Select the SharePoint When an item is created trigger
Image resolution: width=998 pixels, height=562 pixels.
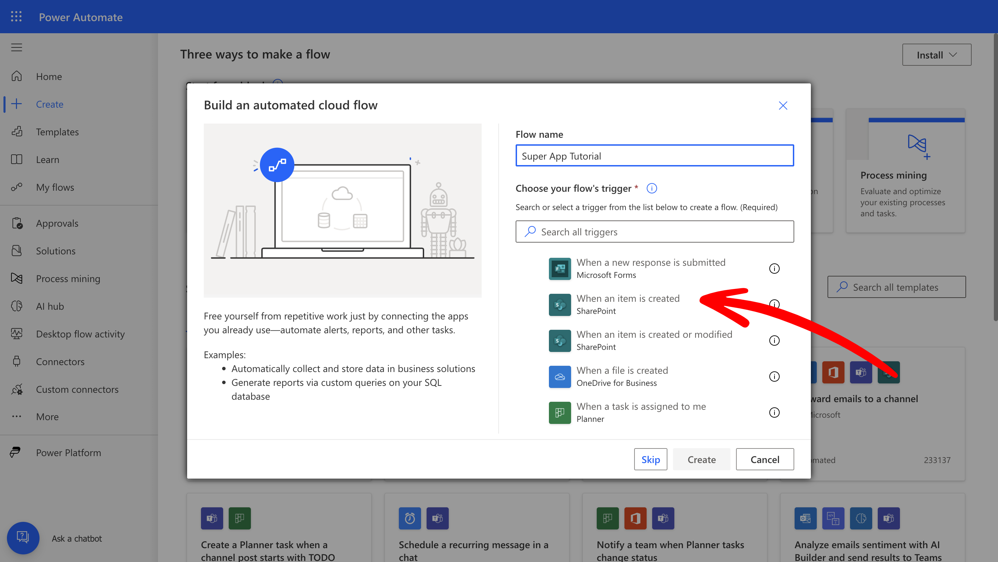tap(628, 304)
